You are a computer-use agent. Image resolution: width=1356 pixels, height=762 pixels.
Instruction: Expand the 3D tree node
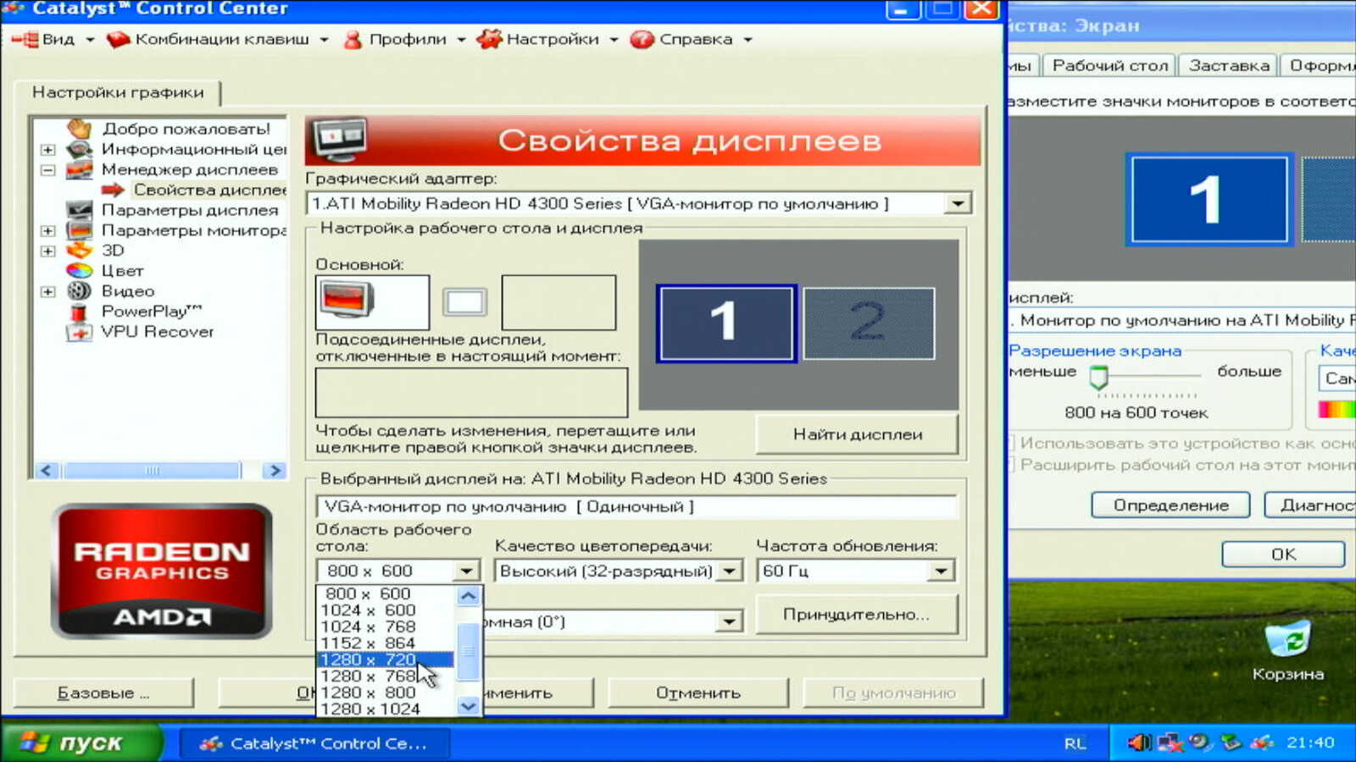(48, 251)
